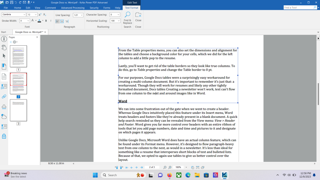Open Find & Replace tool
This screenshot has width=320, height=180.
127,18
